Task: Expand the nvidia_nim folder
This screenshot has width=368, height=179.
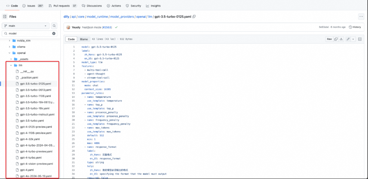Action: pos(10,40)
